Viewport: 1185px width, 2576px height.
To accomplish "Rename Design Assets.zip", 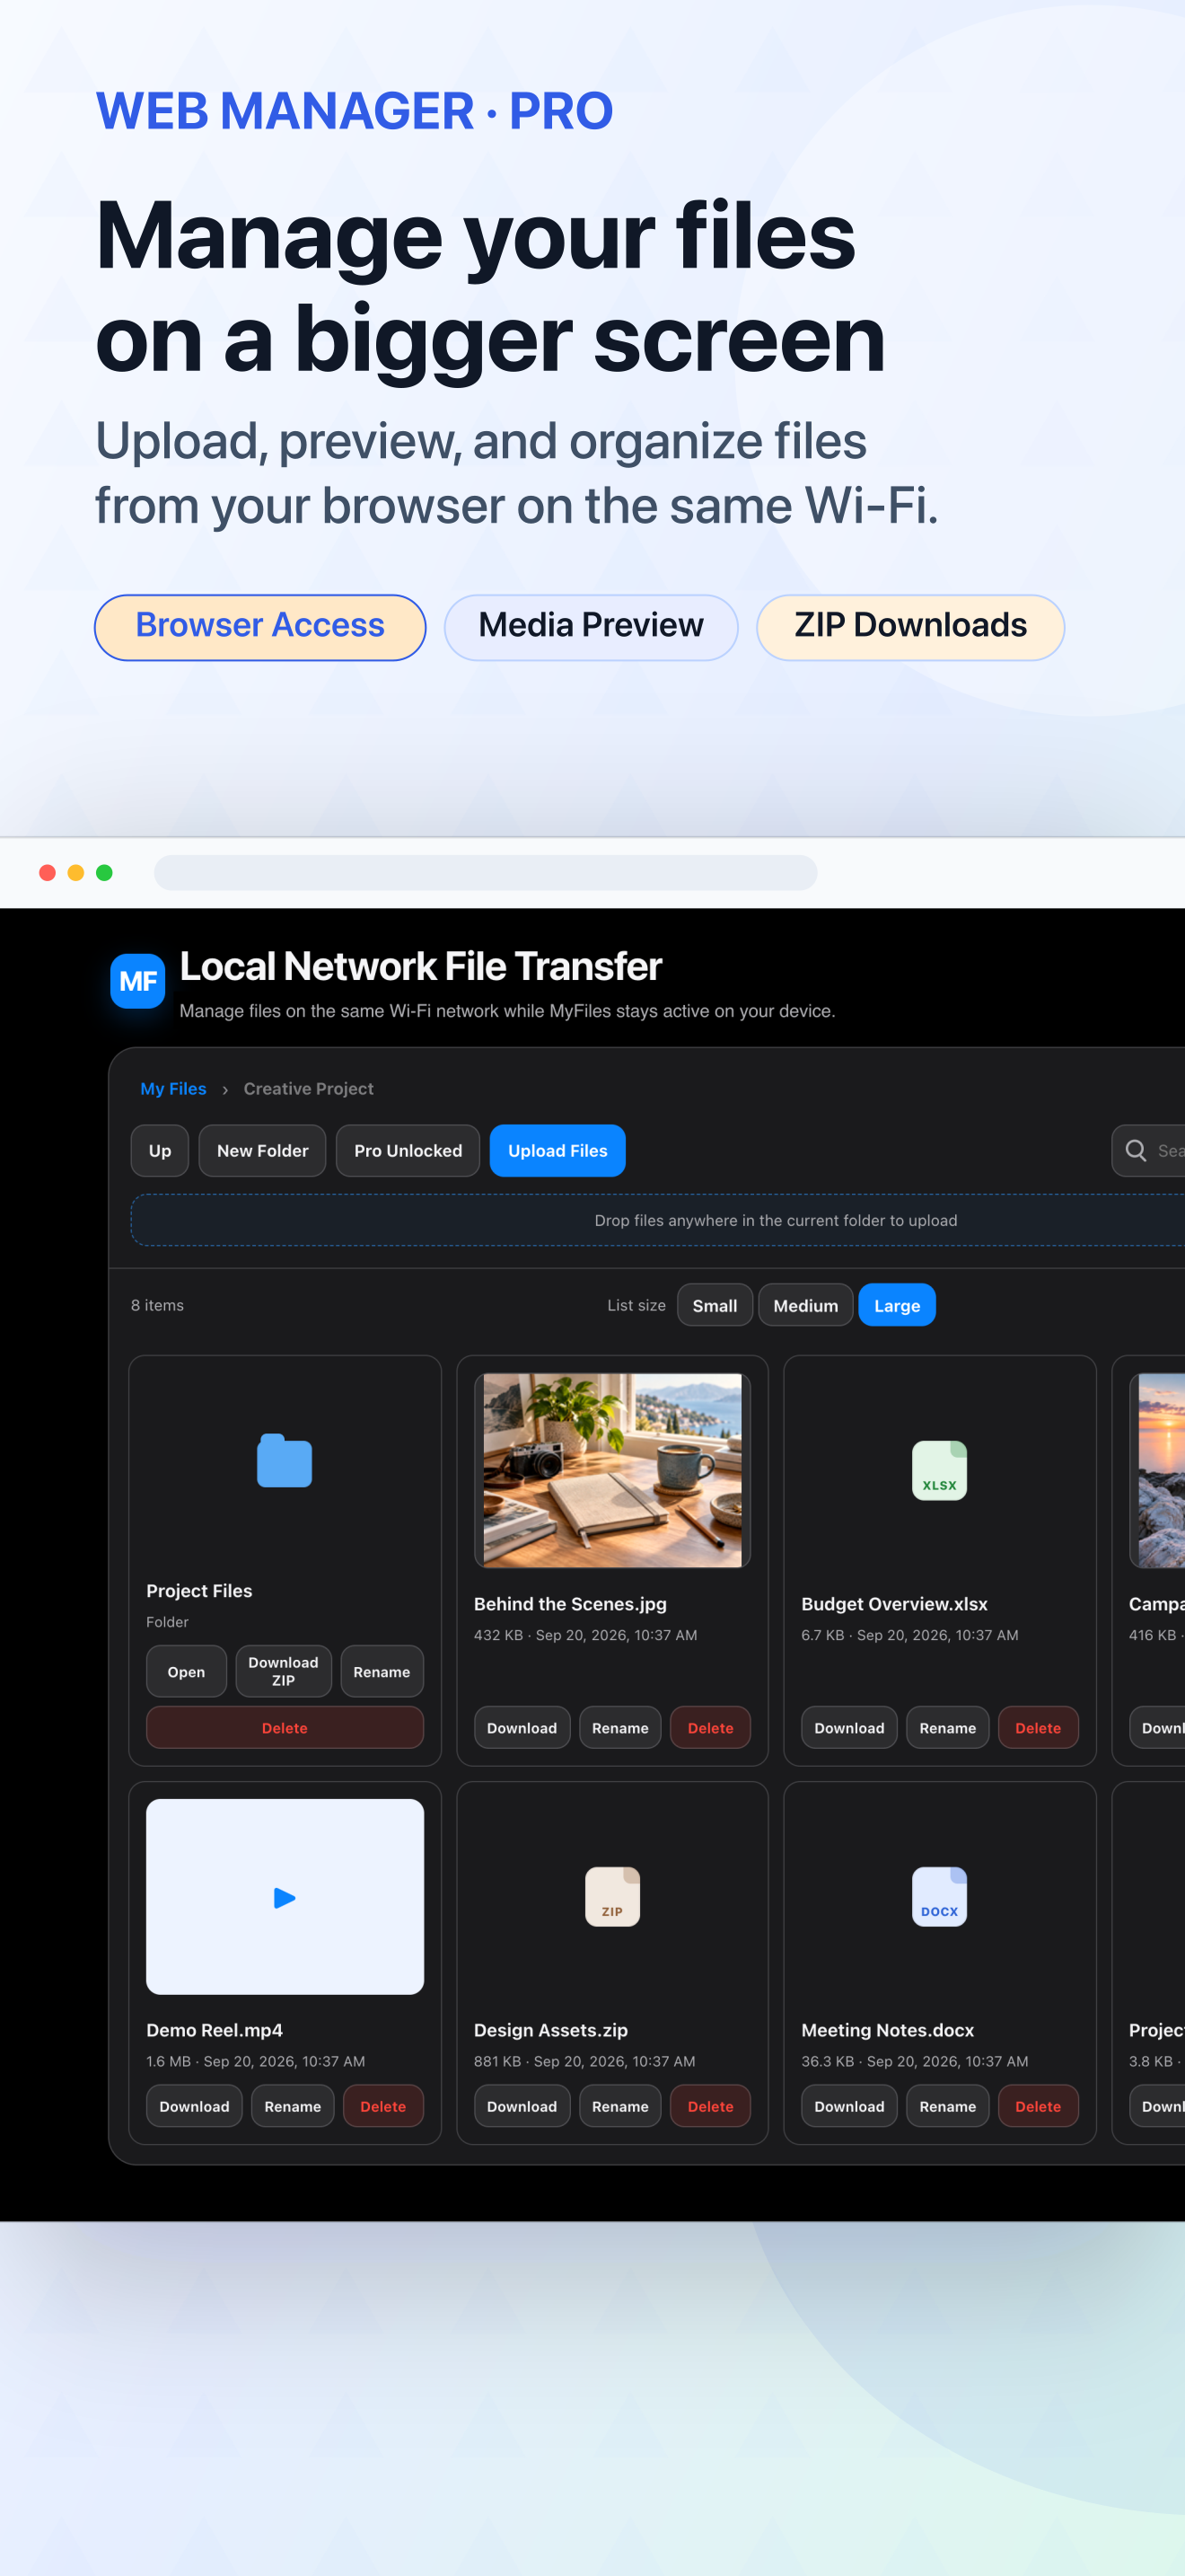I will (620, 2105).
